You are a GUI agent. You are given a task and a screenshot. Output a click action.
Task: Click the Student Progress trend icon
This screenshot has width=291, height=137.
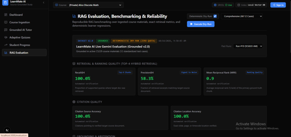click(6, 45)
